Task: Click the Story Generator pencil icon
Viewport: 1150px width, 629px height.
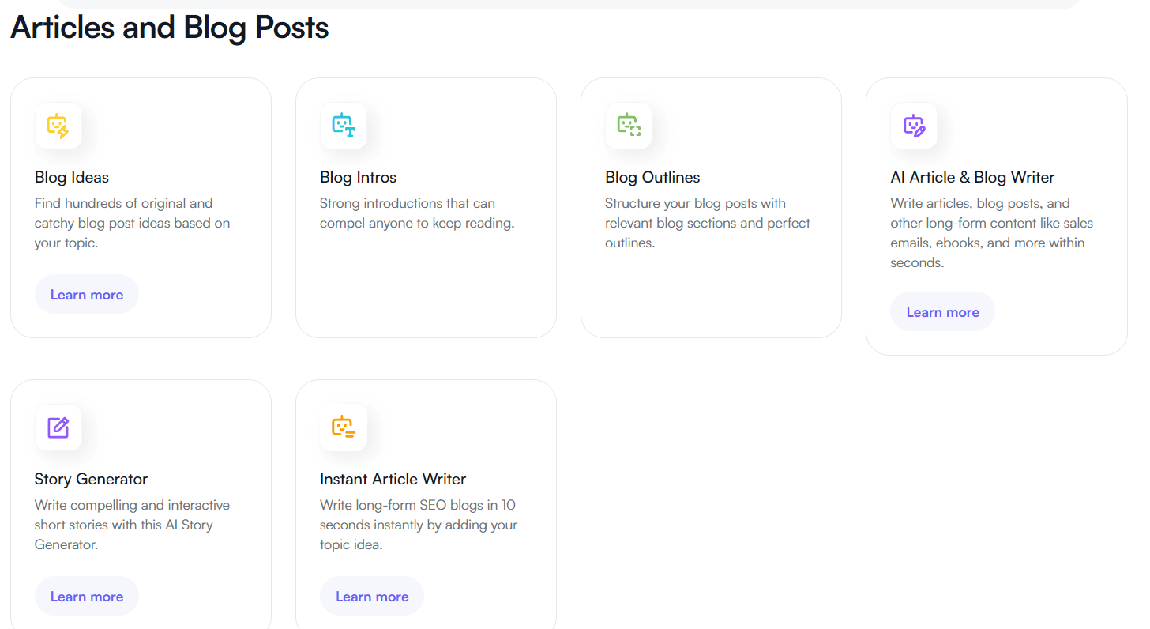Action: tap(58, 427)
